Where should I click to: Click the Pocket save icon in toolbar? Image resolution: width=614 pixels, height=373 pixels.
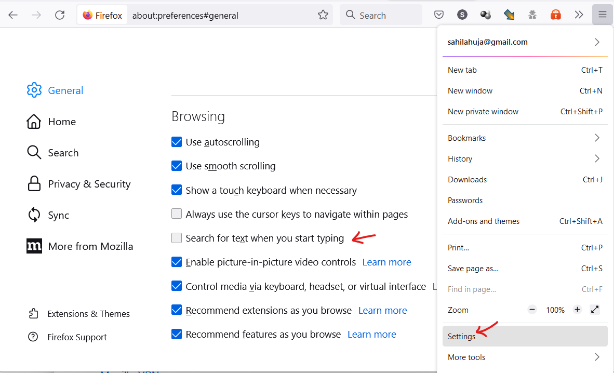point(439,15)
